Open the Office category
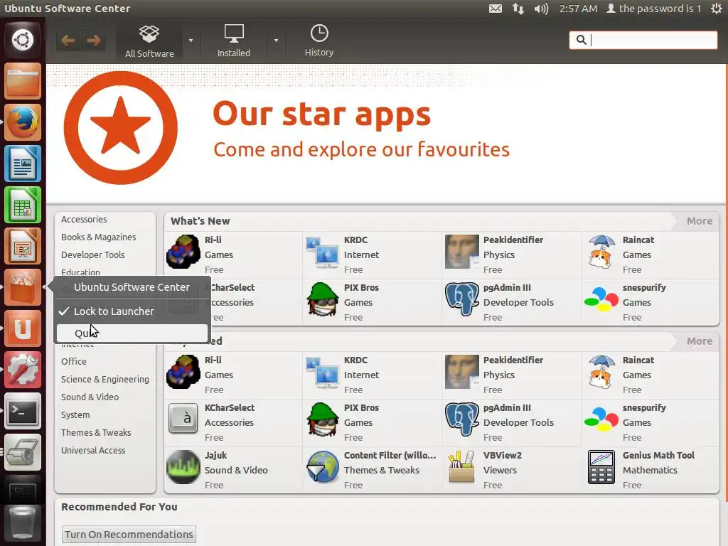The height and width of the screenshot is (546, 728). click(74, 362)
